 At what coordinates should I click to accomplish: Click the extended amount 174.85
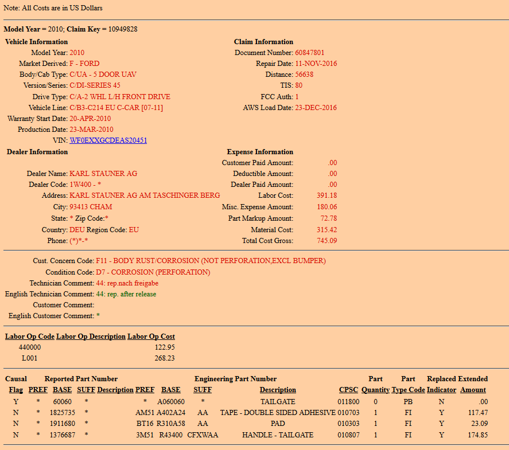click(473, 435)
